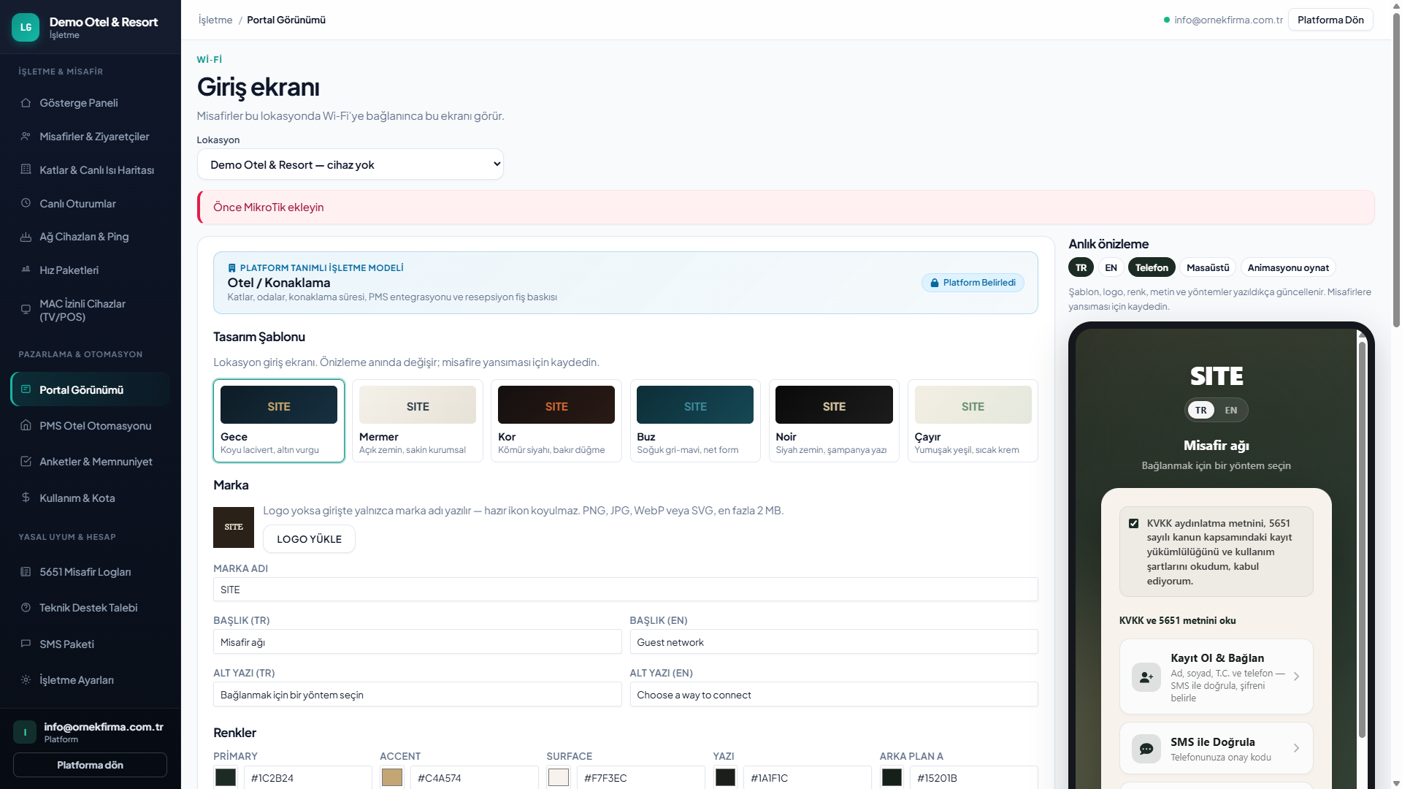
Task: Click the SMS ile Doğrula chat icon
Action: [1146, 749]
